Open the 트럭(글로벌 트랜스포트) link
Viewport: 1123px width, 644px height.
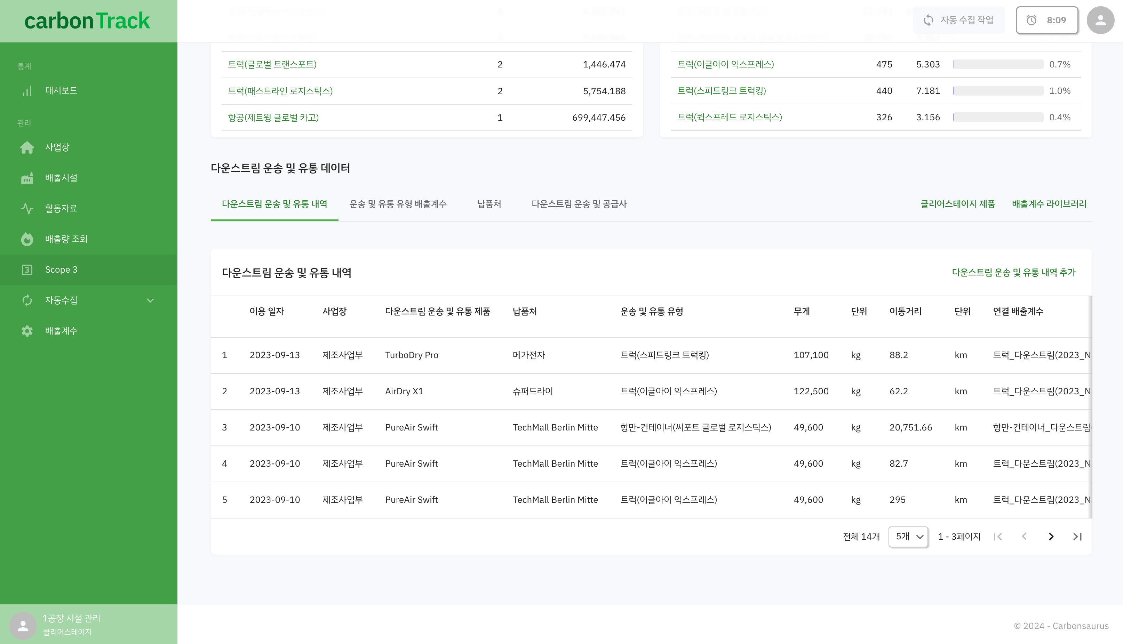click(272, 65)
